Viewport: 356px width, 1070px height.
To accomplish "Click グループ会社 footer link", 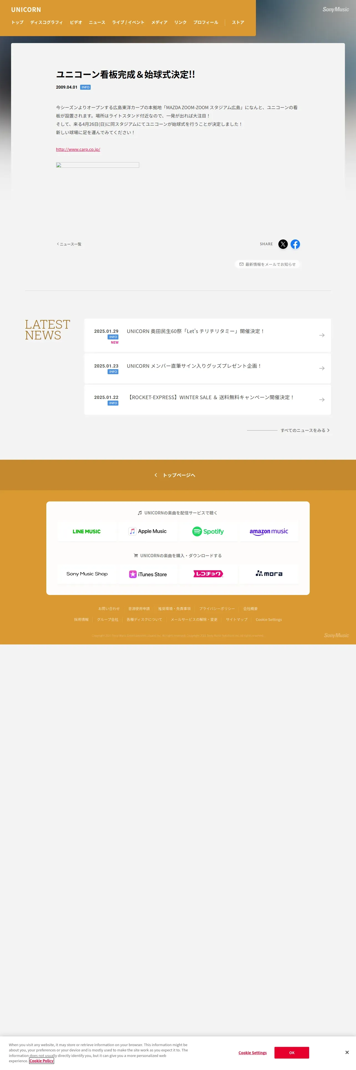I will (108, 619).
